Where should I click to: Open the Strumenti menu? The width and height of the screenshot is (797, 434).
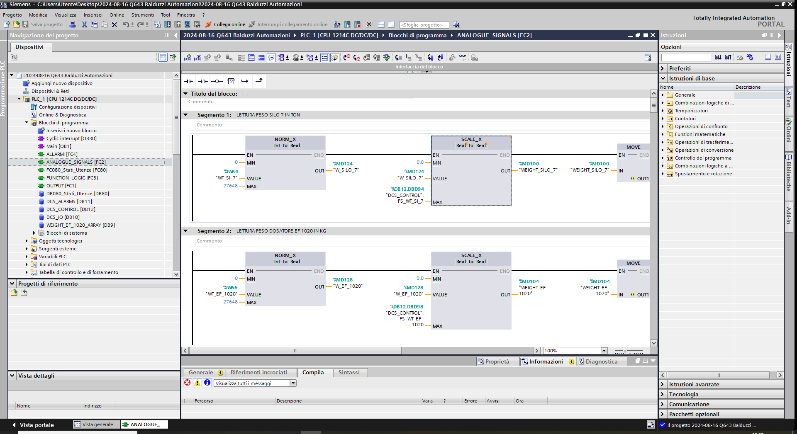pyautogui.click(x=142, y=15)
